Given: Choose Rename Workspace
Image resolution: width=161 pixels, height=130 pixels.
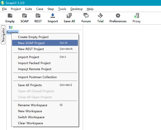Looking at the screenshot, I should pos(45,105).
